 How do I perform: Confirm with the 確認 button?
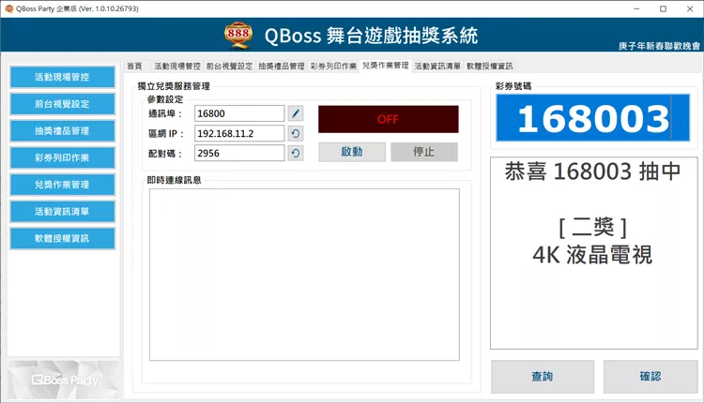[x=650, y=377]
